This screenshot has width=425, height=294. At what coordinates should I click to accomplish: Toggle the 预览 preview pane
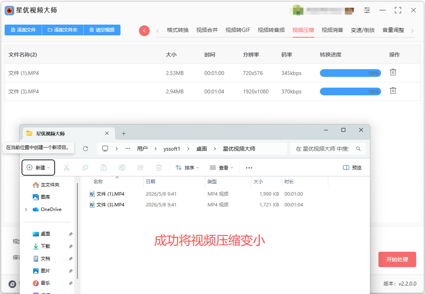(x=352, y=168)
